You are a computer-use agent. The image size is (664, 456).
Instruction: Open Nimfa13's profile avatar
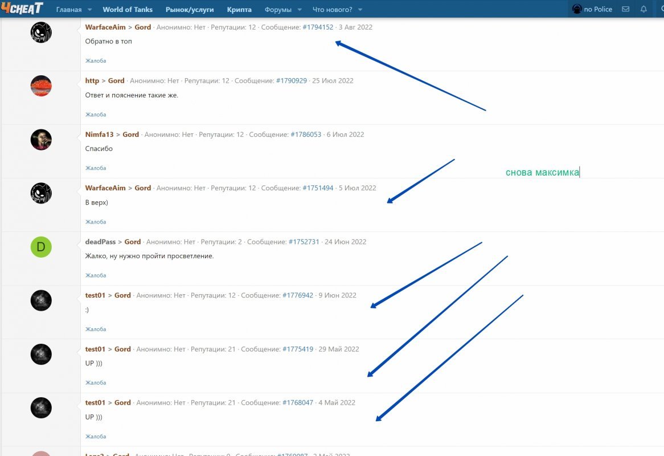[41, 140]
